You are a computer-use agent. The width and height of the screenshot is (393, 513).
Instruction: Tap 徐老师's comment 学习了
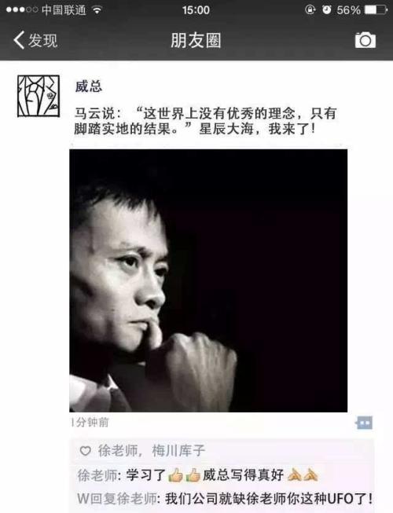click(198, 475)
